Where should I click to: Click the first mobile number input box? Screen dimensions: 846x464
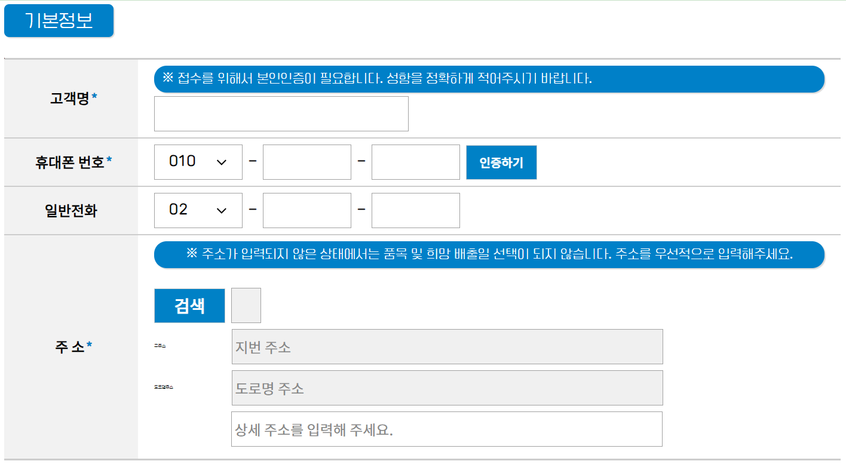[306, 162]
